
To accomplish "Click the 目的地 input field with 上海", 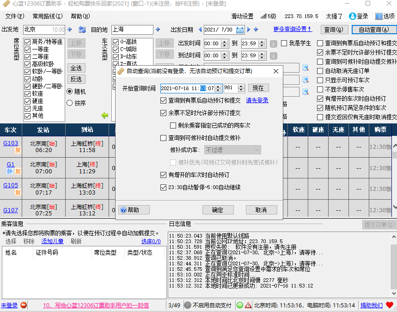I will pyautogui.click(x=132, y=30).
